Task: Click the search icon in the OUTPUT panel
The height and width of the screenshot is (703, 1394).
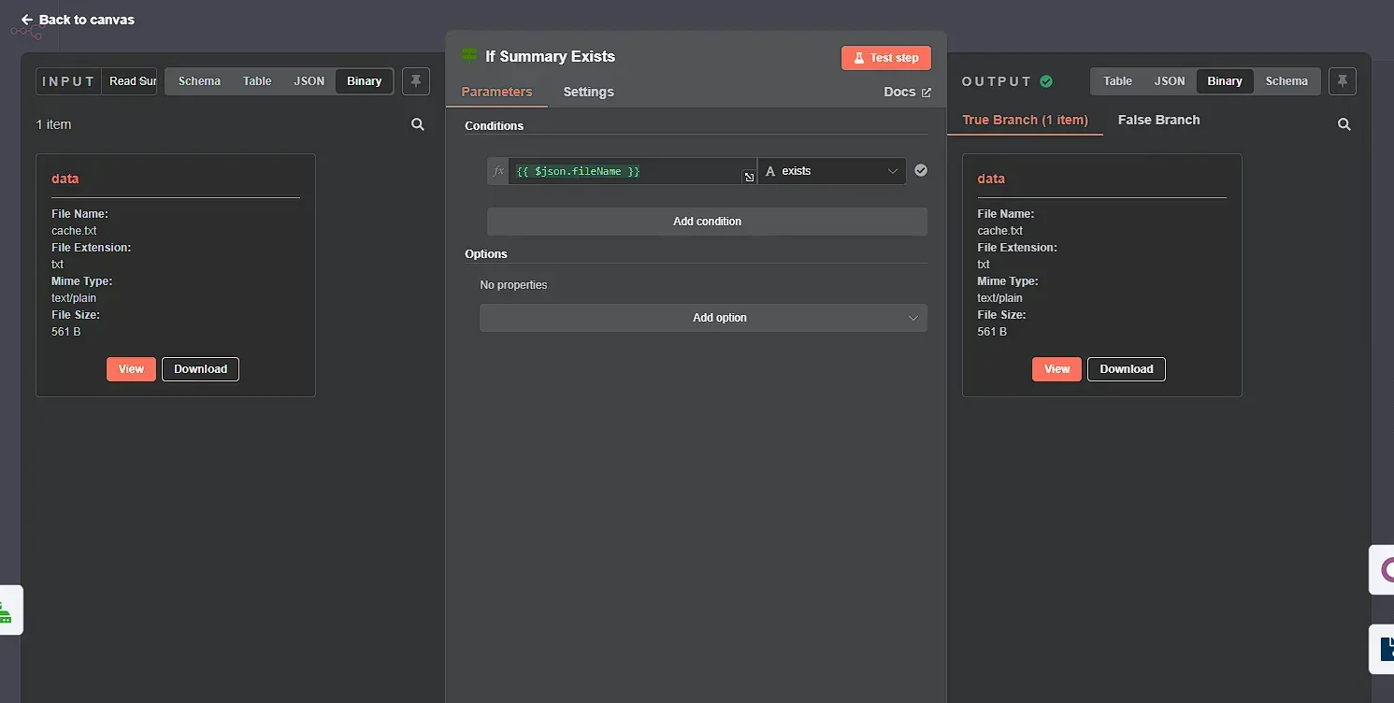Action: [1344, 123]
